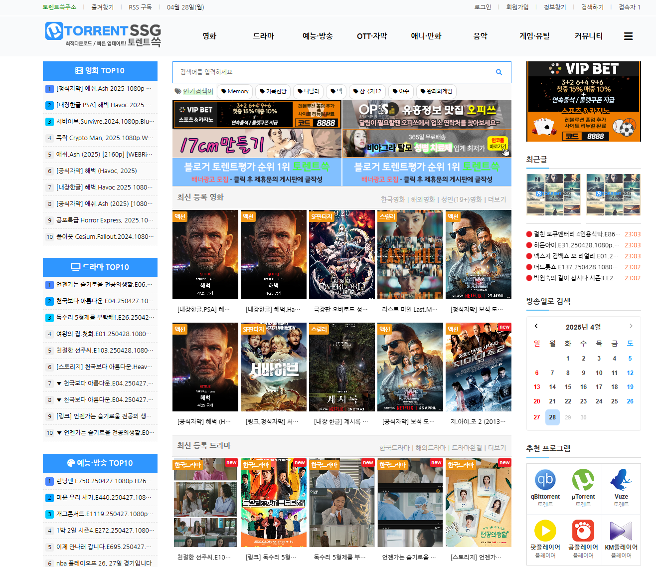This screenshot has height=567, width=656.
Task: Select the 왕좌의게임 popular search tag
Action: pos(436,91)
